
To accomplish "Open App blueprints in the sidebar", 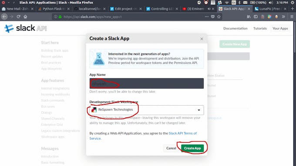I will (51, 69).
